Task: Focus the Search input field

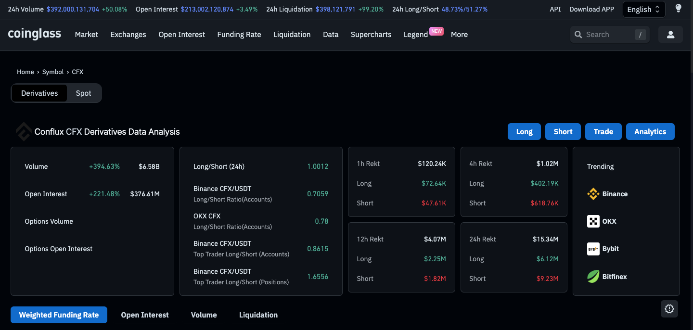Action: point(609,35)
